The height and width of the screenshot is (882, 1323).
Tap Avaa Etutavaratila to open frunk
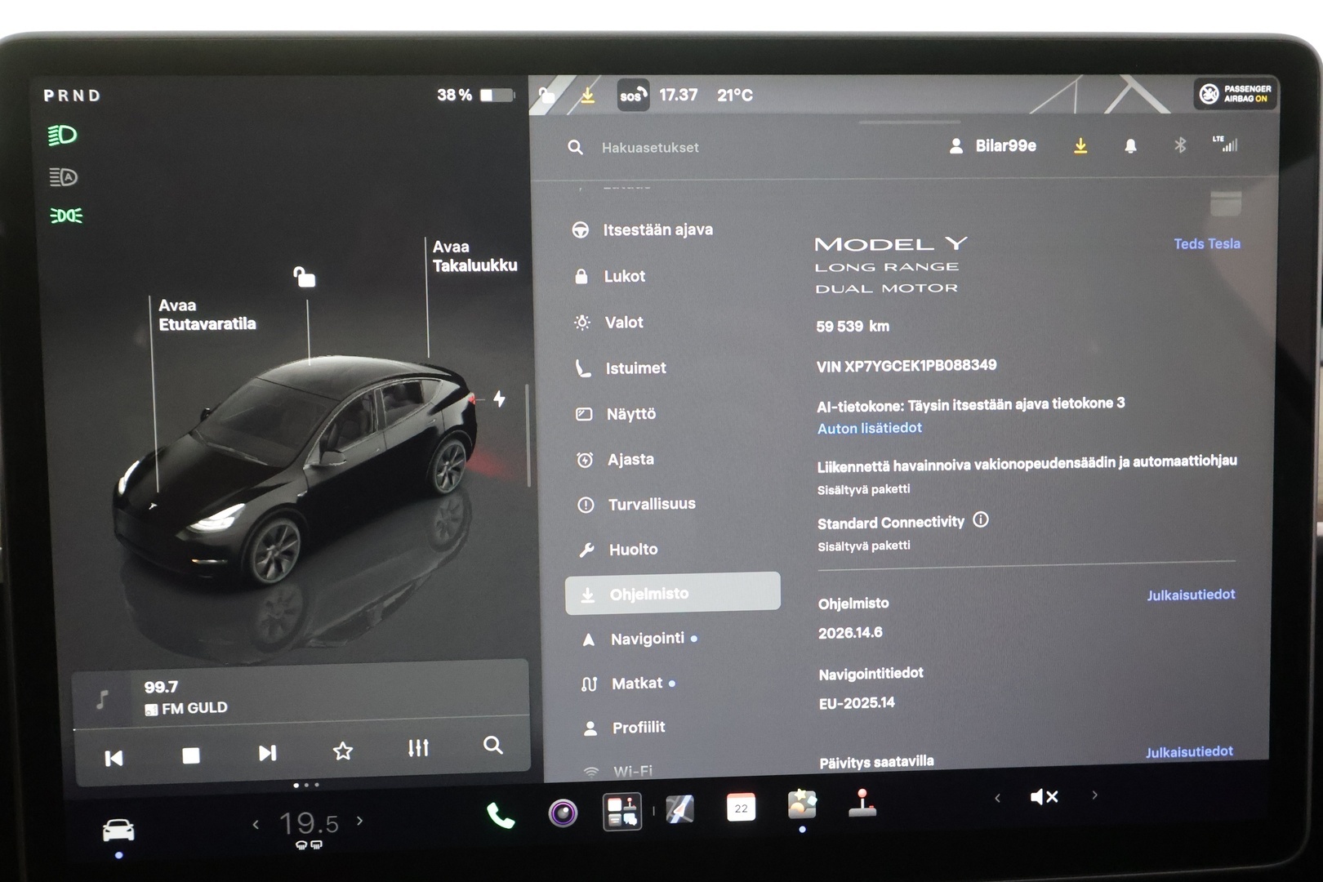207,314
